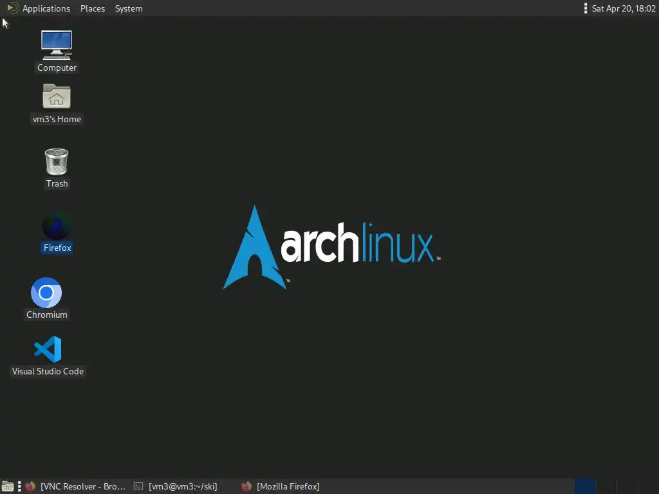Image resolution: width=659 pixels, height=494 pixels.
Task: Restore the Mozilla Firefox window from taskbar
Action: [281, 486]
